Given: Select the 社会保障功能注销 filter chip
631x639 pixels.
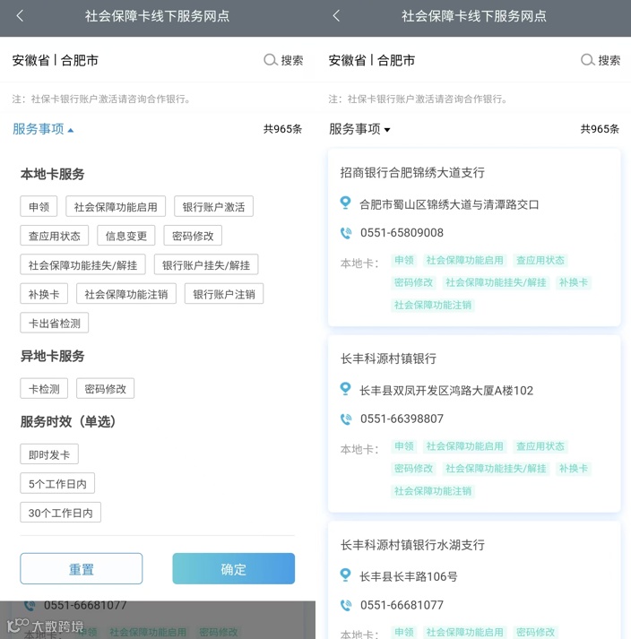Looking at the screenshot, I should pos(126,294).
